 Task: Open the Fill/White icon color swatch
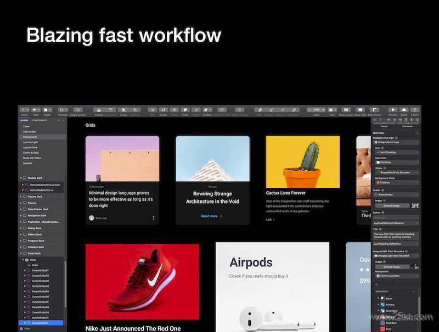(x=397, y=162)
